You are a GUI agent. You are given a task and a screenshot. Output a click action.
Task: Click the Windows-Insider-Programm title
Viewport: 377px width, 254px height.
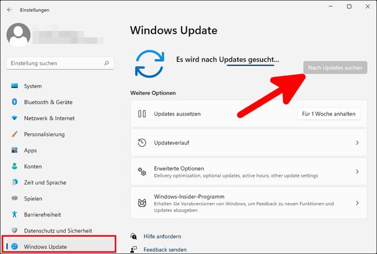189,197
